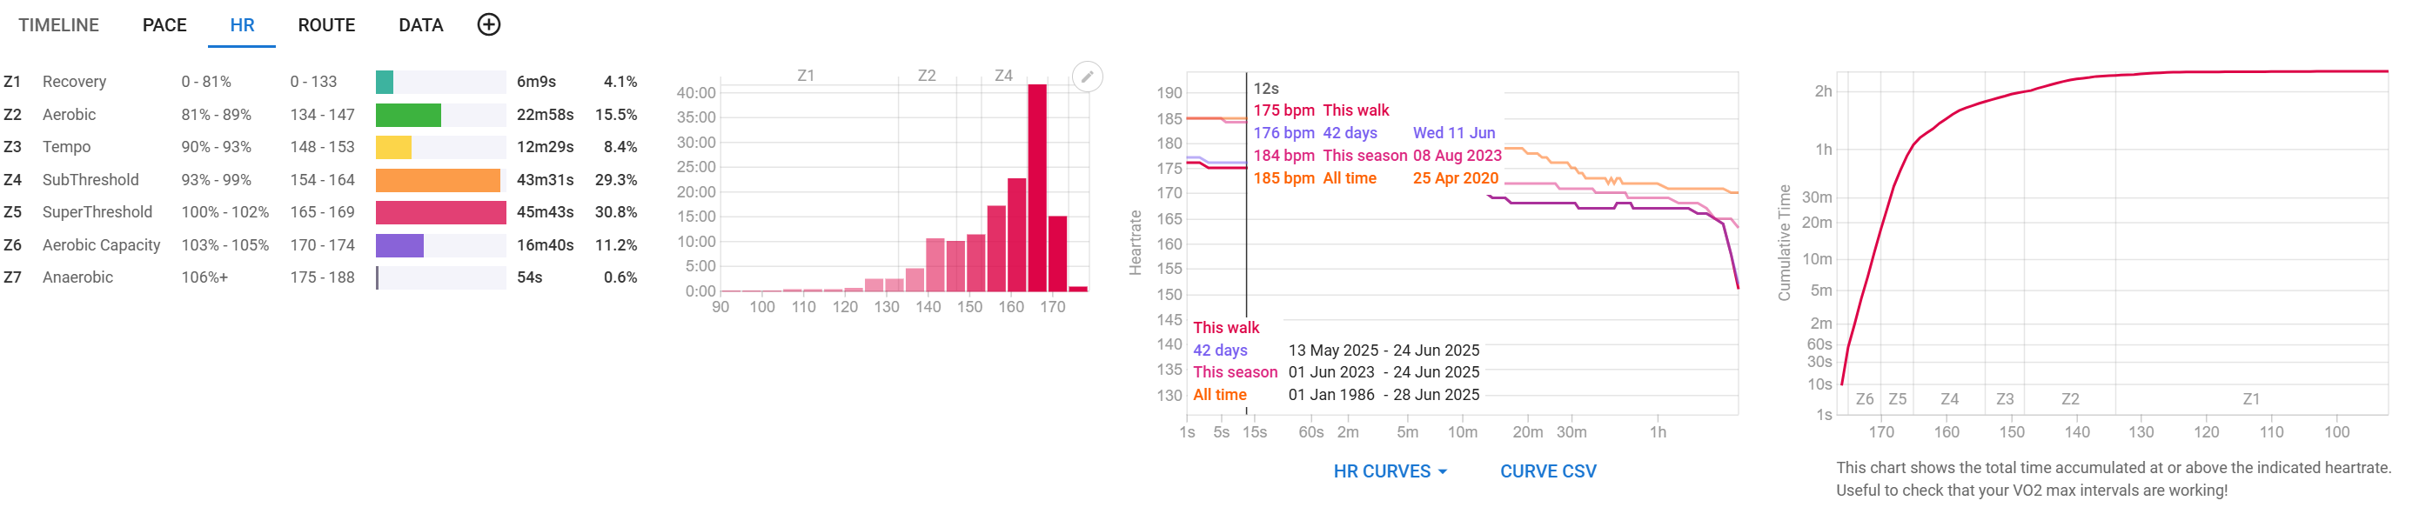Click the Z3 Tempo yellow zone bar
Viewport: 2419px width, 514px height.
(x=392, y=147)
